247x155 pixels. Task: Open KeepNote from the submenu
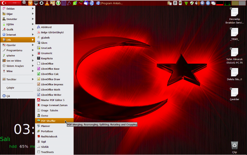tap(54, 58)
